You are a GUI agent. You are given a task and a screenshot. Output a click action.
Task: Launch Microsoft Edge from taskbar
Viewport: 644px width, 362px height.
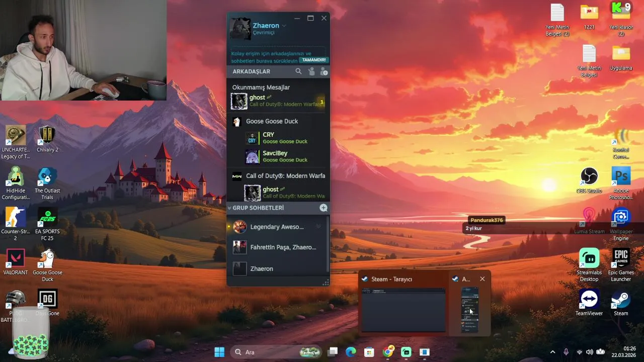[351, 352]
